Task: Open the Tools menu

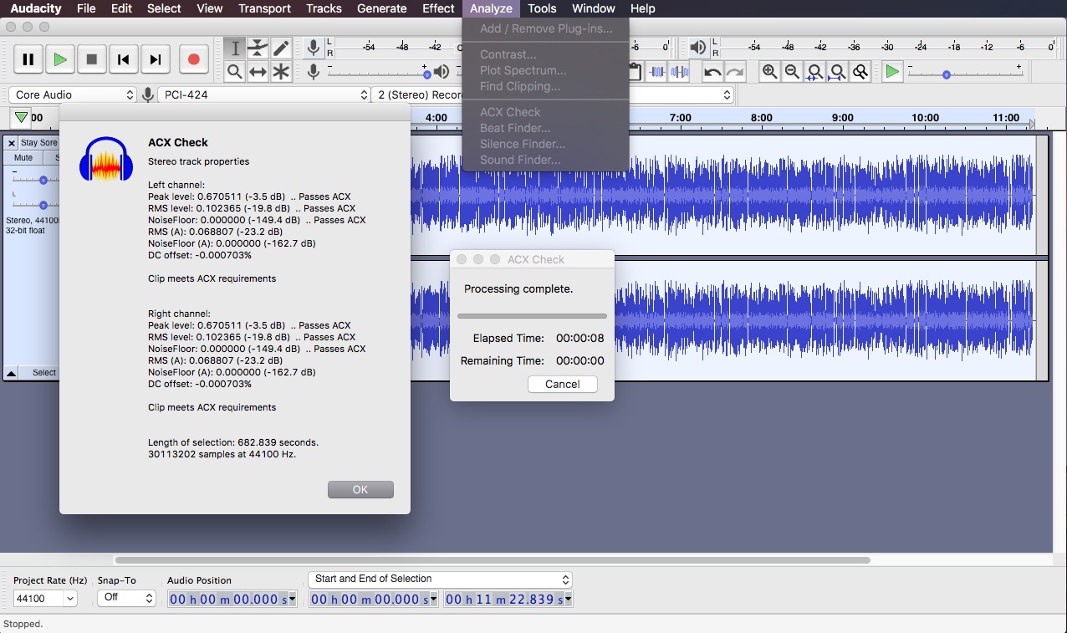Action: click(x=542, y=8)
